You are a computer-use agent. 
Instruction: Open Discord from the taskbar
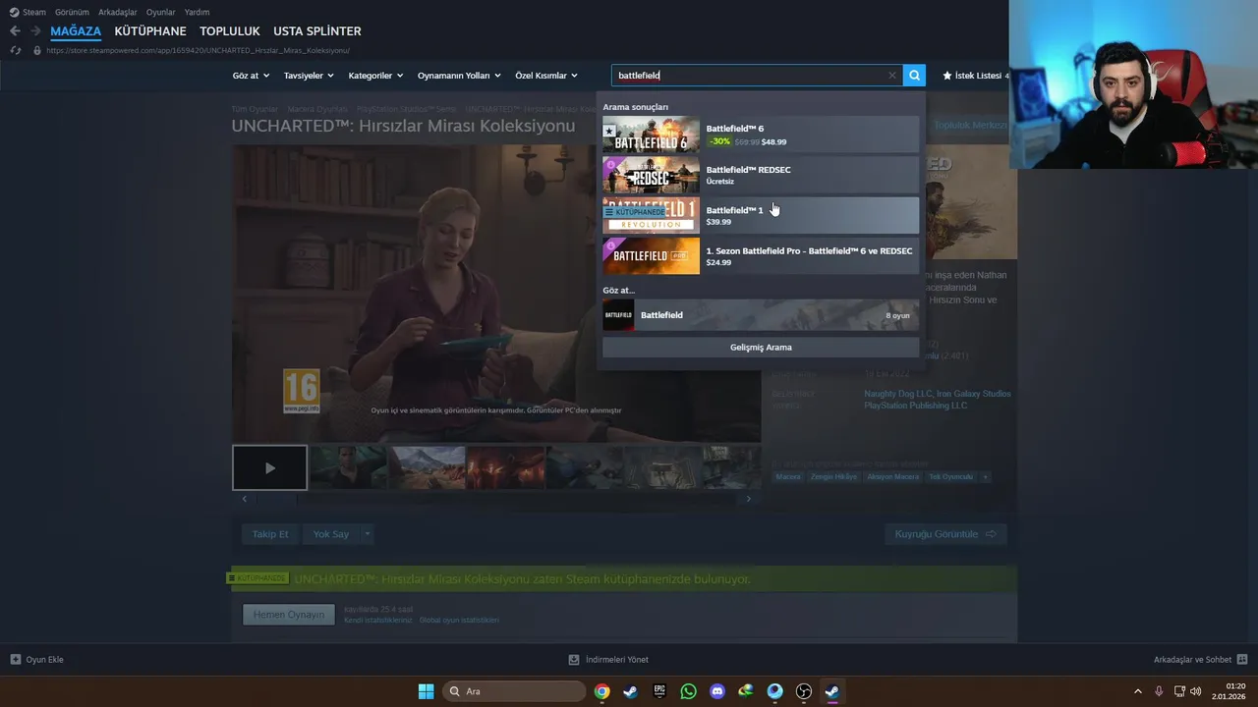coord(716,691)
